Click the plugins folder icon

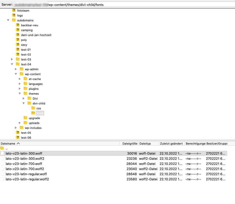[25, 89]
